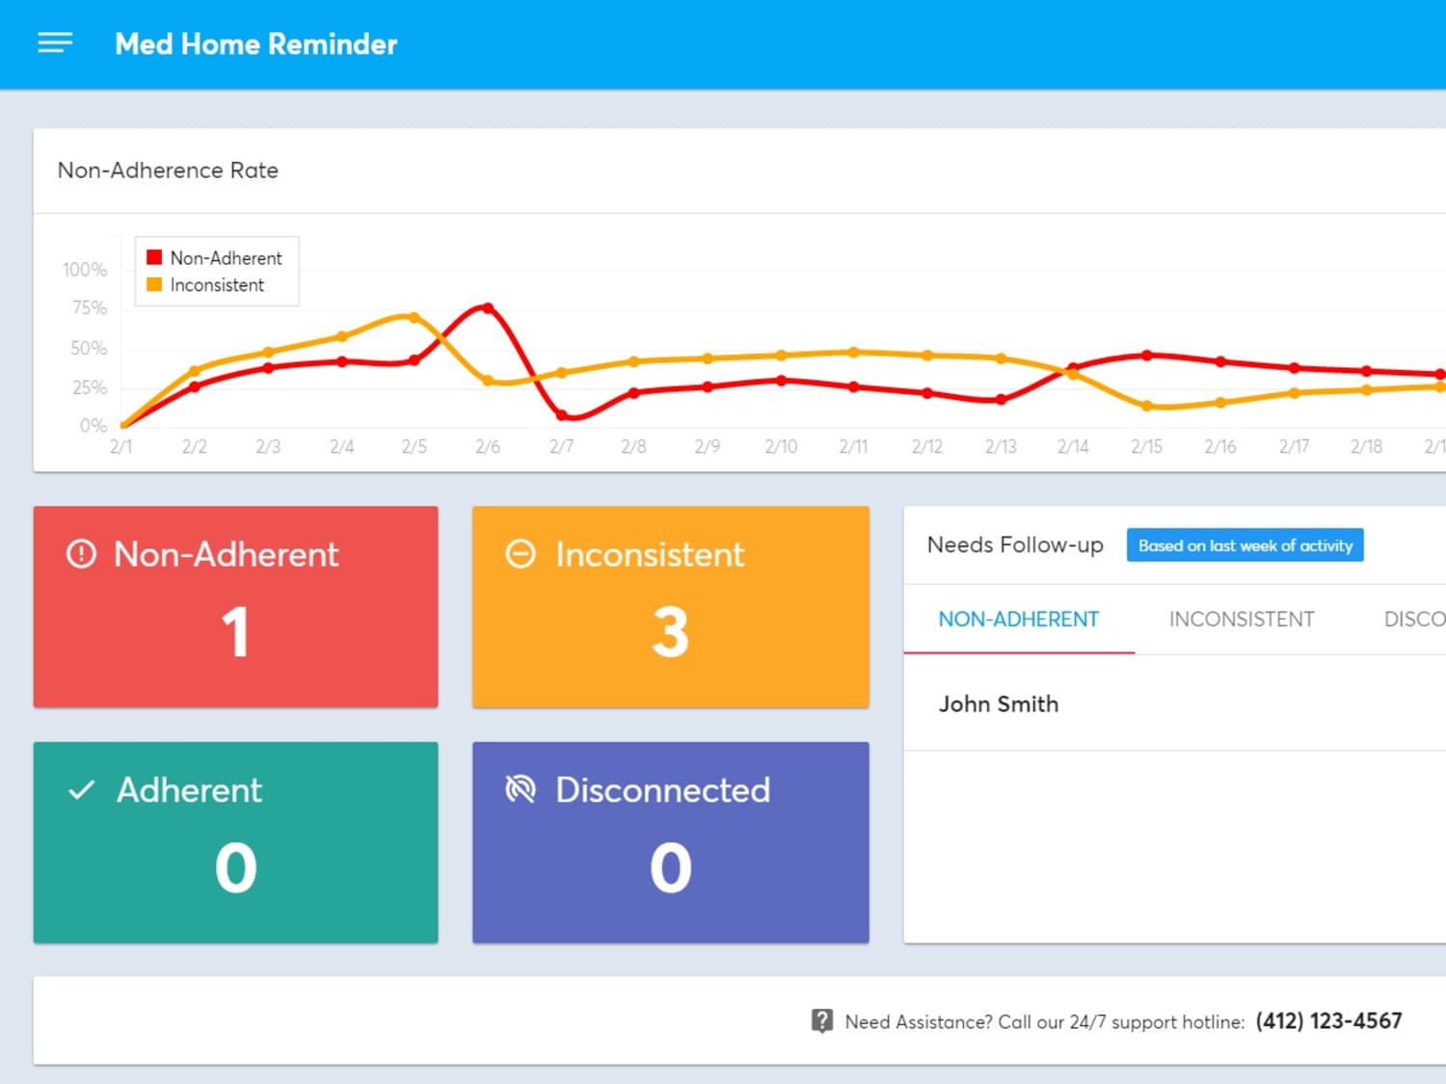Open the red Non-Adherent count card

tap(235, 607)
